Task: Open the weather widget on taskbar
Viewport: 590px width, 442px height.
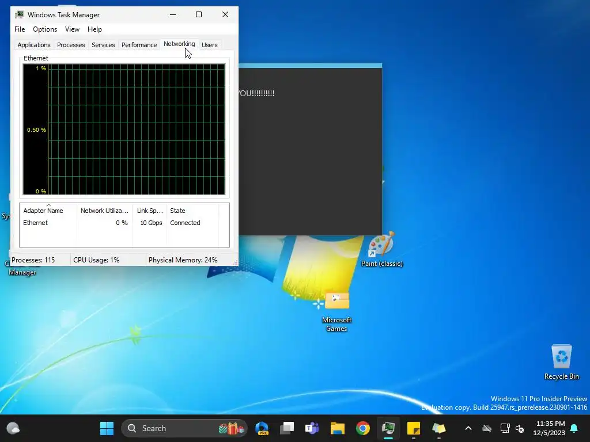Action: point(13,428)
